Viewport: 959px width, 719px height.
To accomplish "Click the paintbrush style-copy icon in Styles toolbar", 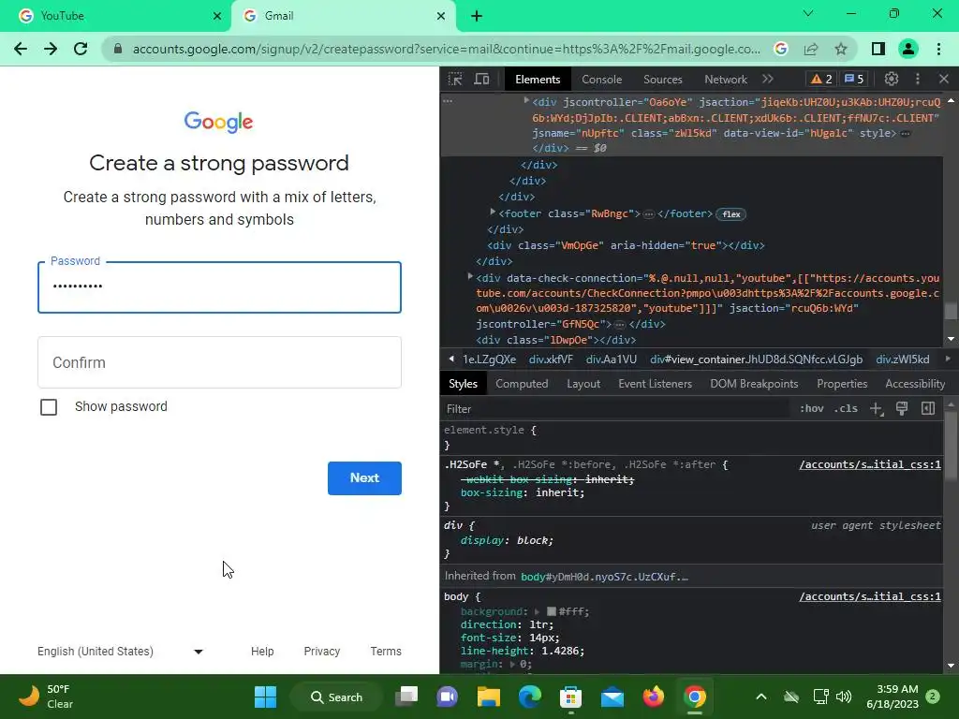I will click(902, 408).
